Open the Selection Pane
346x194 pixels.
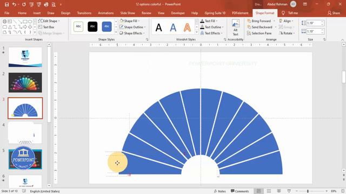[x=259, y=33]
